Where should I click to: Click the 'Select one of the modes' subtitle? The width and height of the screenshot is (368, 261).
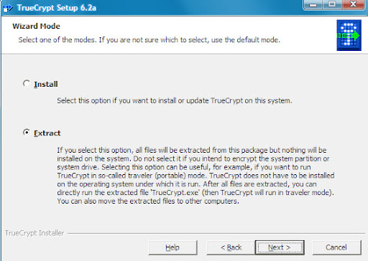[x=149, y=39]
